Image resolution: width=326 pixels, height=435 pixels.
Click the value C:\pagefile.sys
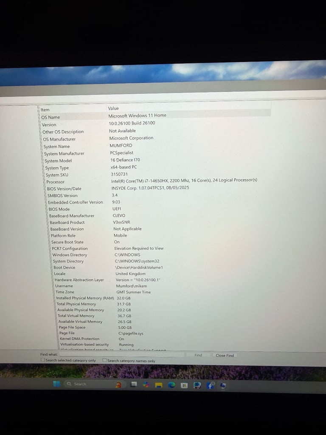[x=131, y=333]
